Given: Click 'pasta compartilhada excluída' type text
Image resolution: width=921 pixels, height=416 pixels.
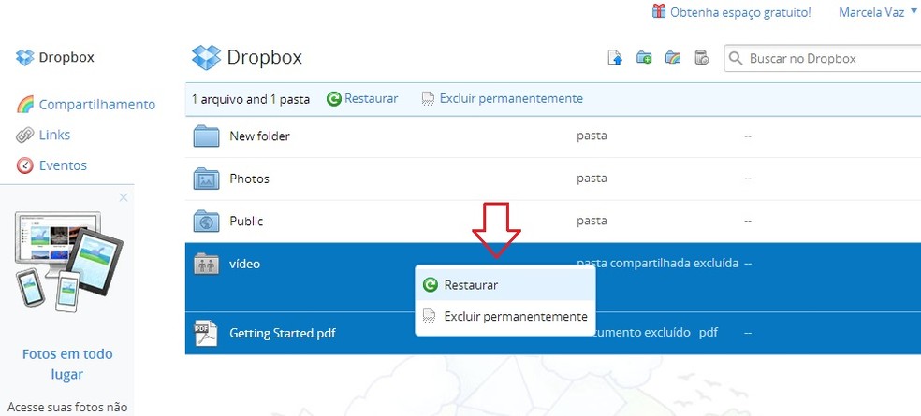Looking at the screenshot, I should pos(657,263).
